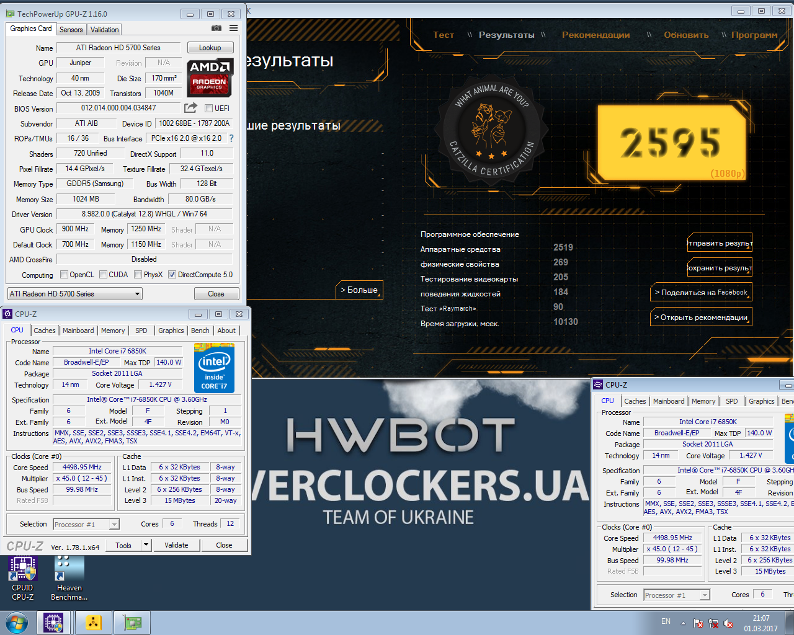Screen dimensions: 794x635
Task: Click Поделиться на Facebook button
Action: [x=701, y=292]
